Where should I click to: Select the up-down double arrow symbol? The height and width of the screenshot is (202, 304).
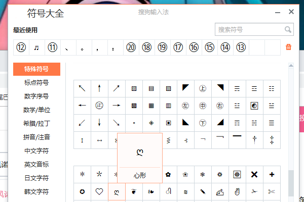point(82,140)
